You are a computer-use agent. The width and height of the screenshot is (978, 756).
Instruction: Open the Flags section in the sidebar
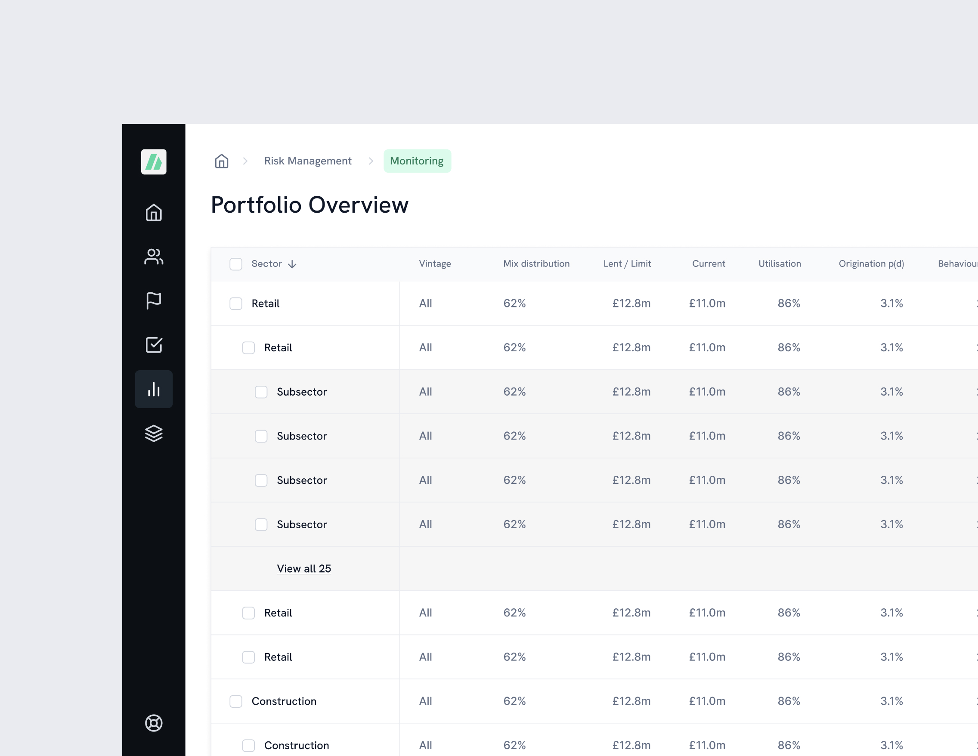pyautogui.click(x=154, y=301)
